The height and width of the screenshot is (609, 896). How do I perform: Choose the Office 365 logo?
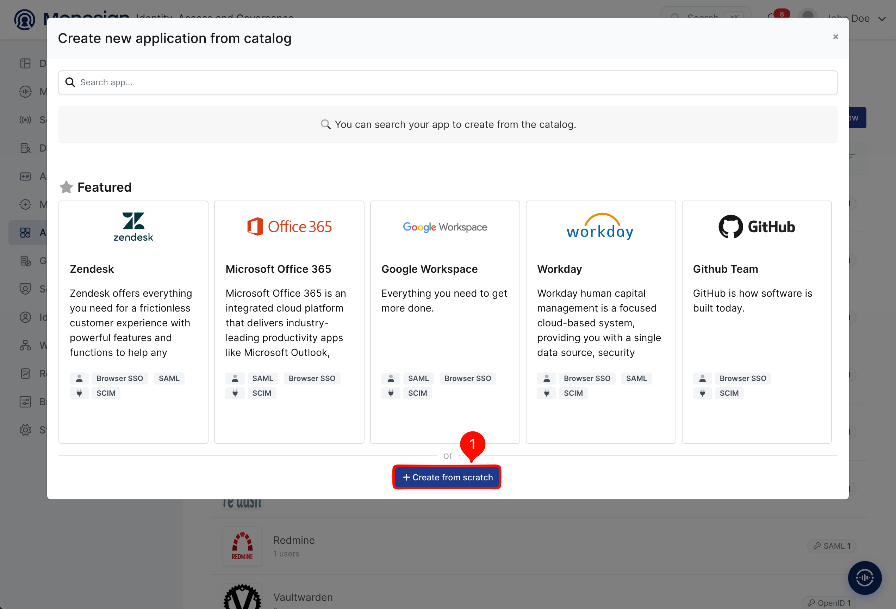click(289, 226)
